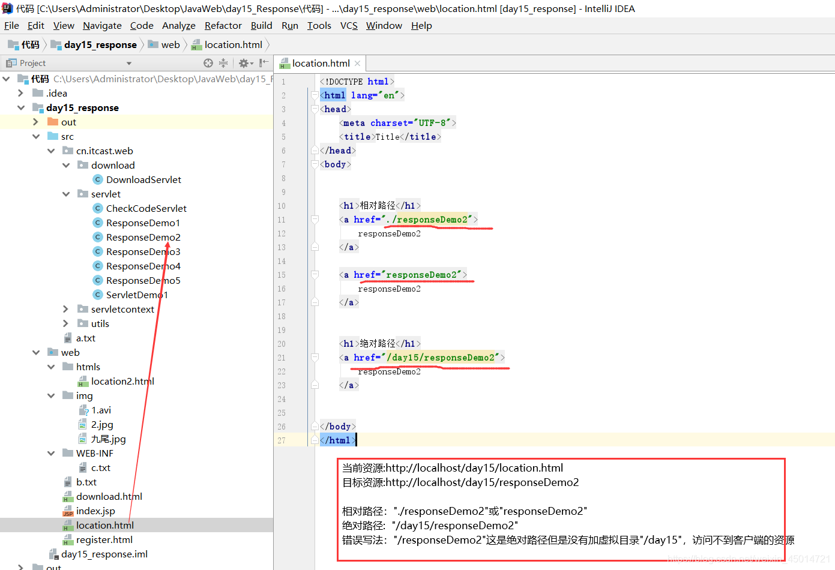Click the ResponseDemo1 class icon
Viewport: 835px width, 570px height.
(98, 223)
